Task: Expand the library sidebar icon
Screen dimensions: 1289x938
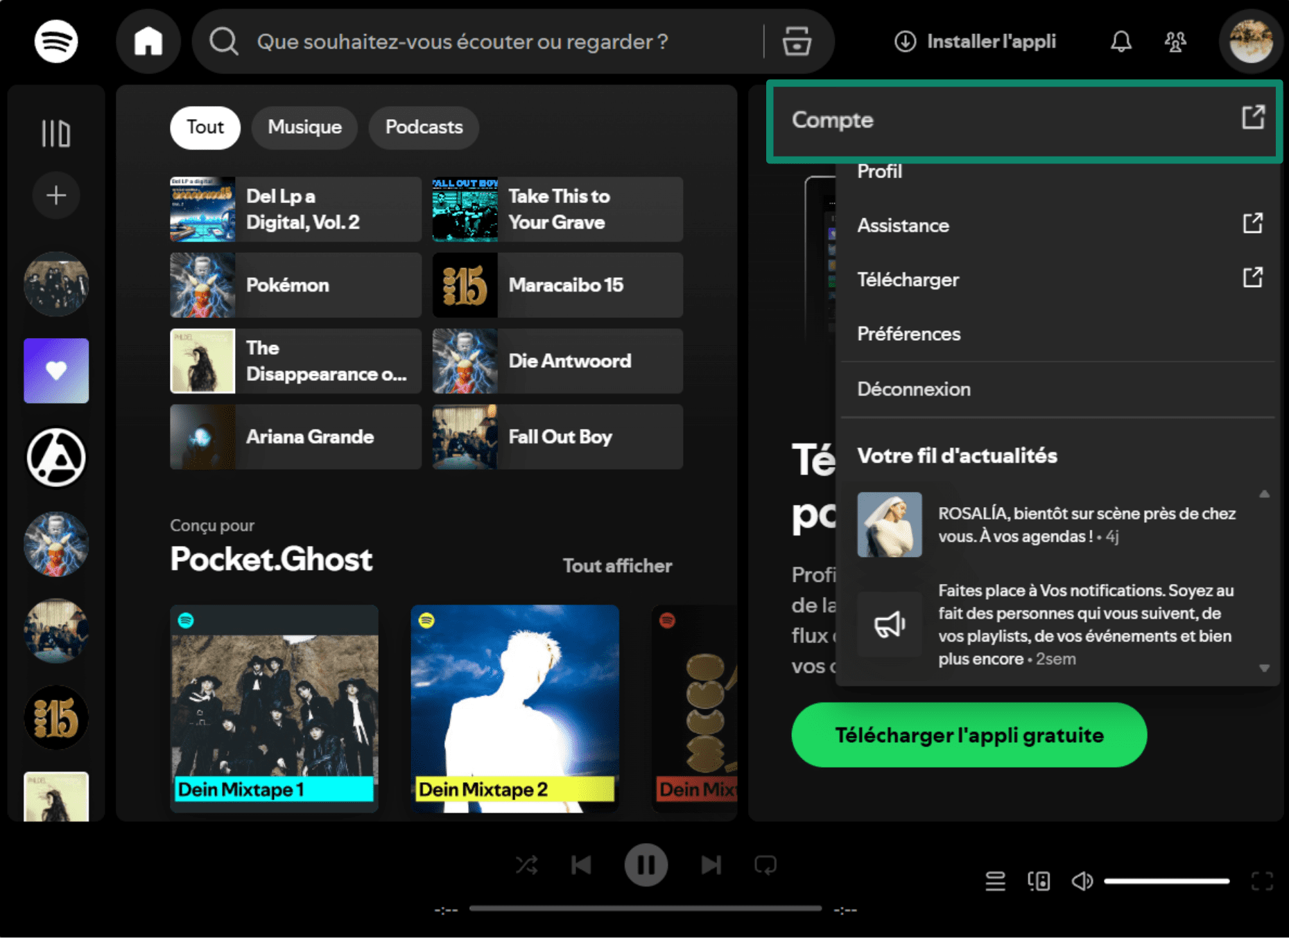Action: coord(56,133)
